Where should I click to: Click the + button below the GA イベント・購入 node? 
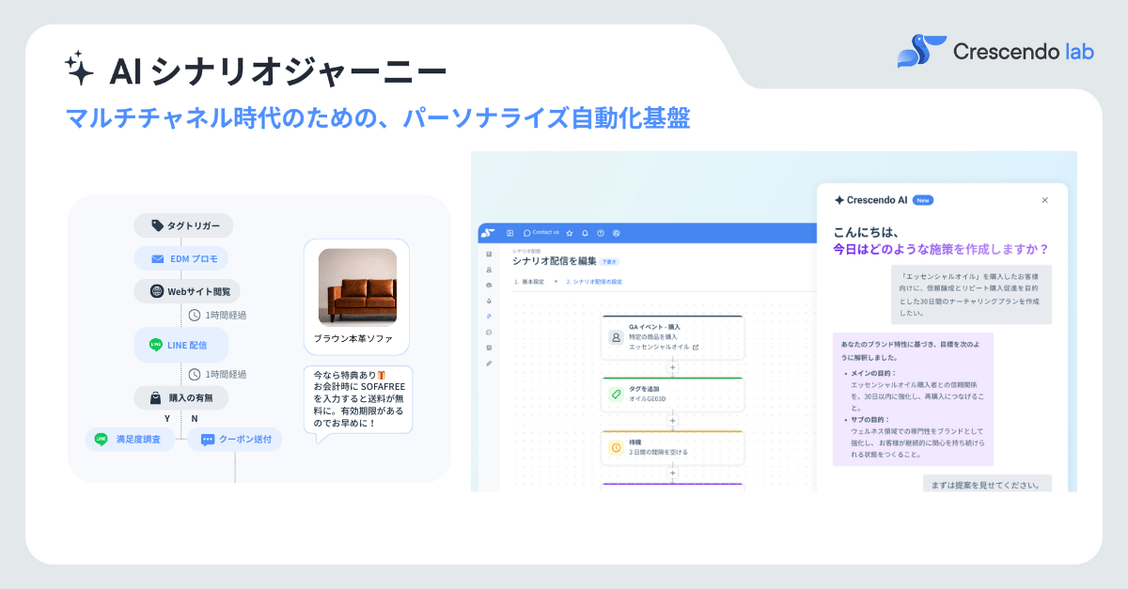pyautogui.click(x=672, y=366)
